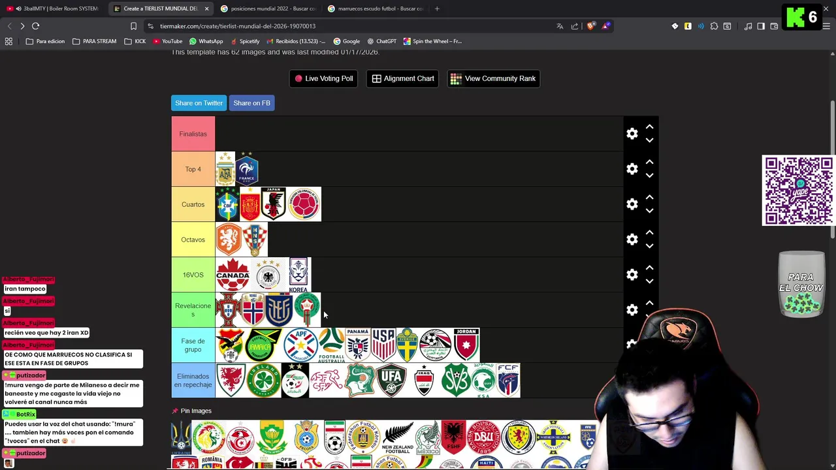Open Spicetify bookmark
This screenshot has width=836, height=470.
244,41
